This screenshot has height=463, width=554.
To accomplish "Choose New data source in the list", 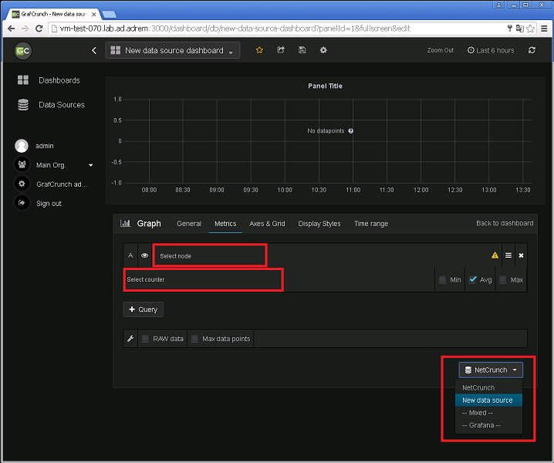I will 488,400.
